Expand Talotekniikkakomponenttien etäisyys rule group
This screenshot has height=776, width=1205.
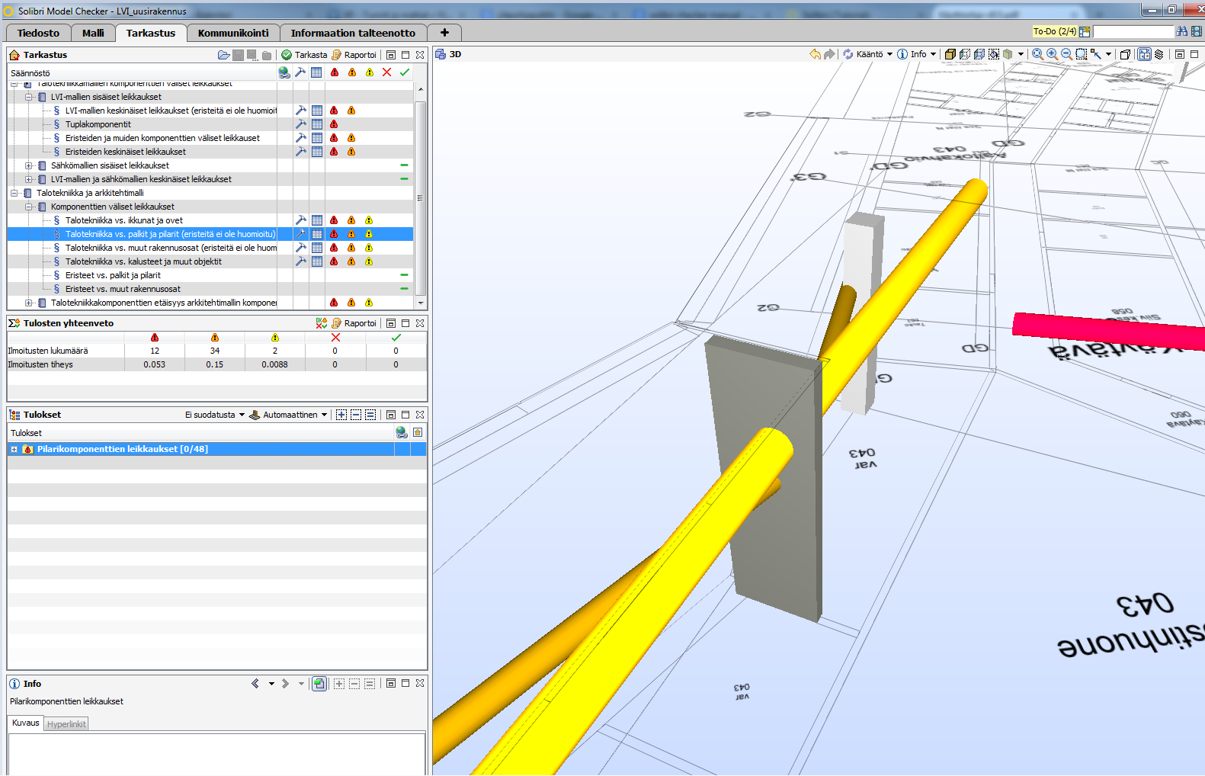tap(29, 303)
